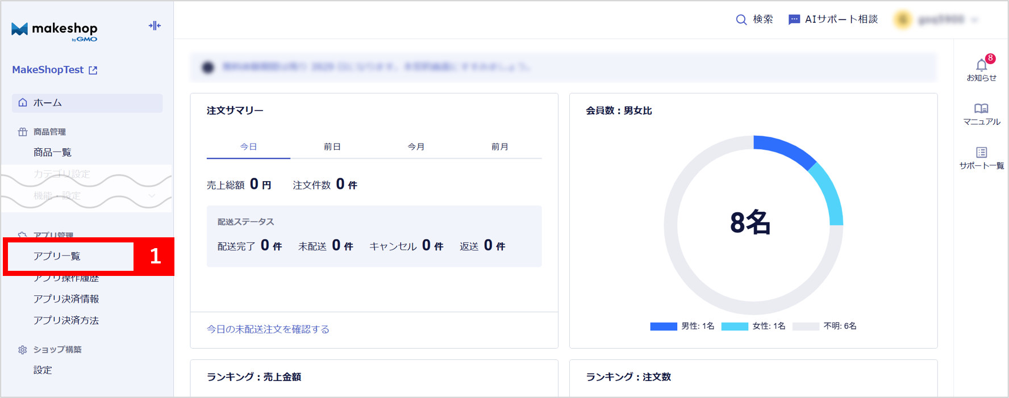Switch to the 前月 tab

[499, 146]
